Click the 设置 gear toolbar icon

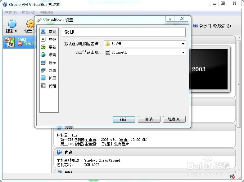30,24
